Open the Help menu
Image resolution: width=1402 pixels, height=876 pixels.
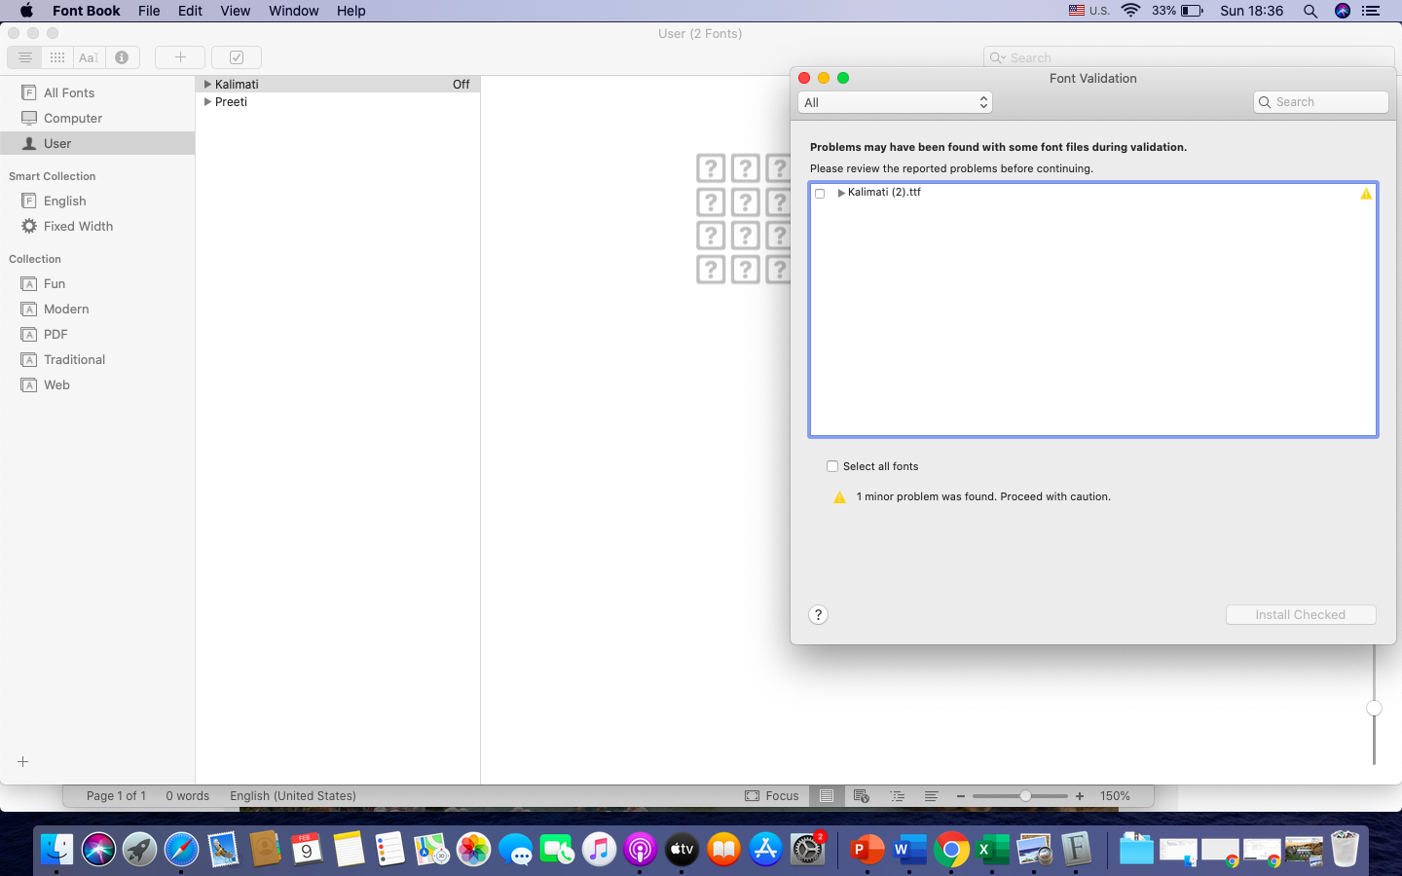351,11
